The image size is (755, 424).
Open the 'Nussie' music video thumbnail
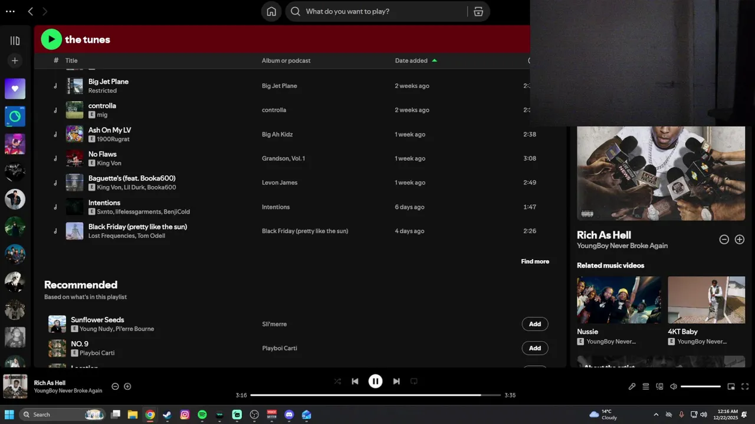(619, 300)
